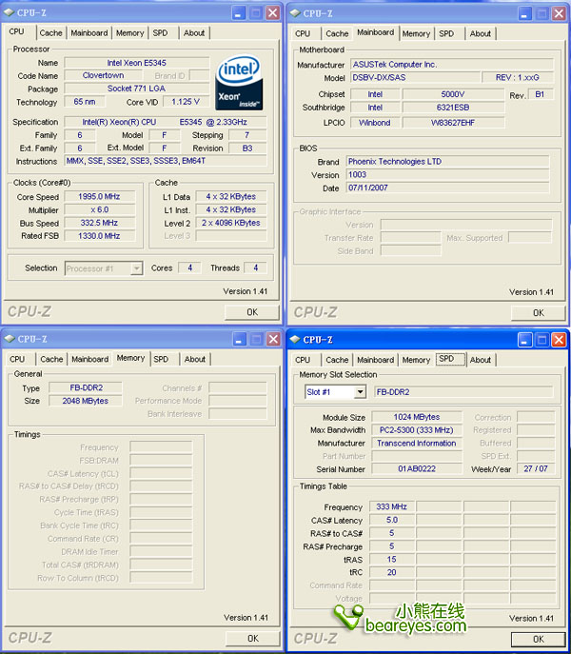Open About tab in Memory window
The width and height of the screenshot is (571, 654).
(x=195, y=359)
